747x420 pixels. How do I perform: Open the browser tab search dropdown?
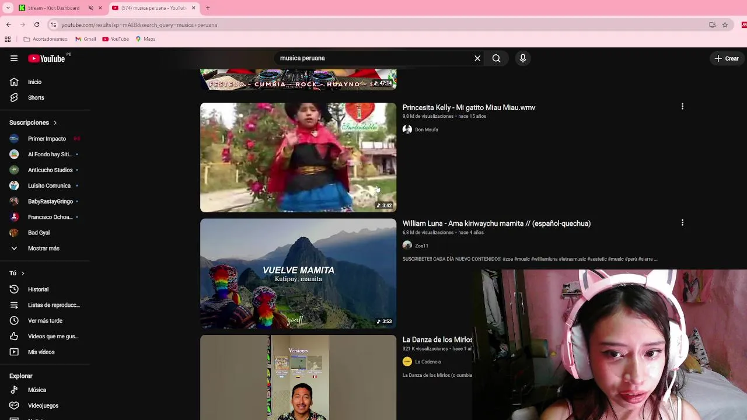[x=8, y=8]
